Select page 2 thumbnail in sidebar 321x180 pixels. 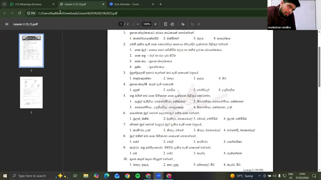pos(31,92)
